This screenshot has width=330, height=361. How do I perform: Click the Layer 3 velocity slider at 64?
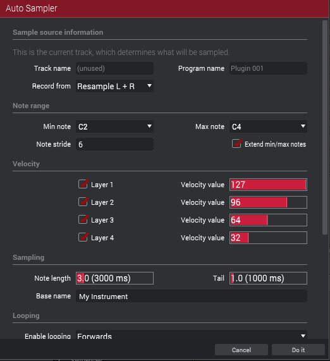[268, 220]
